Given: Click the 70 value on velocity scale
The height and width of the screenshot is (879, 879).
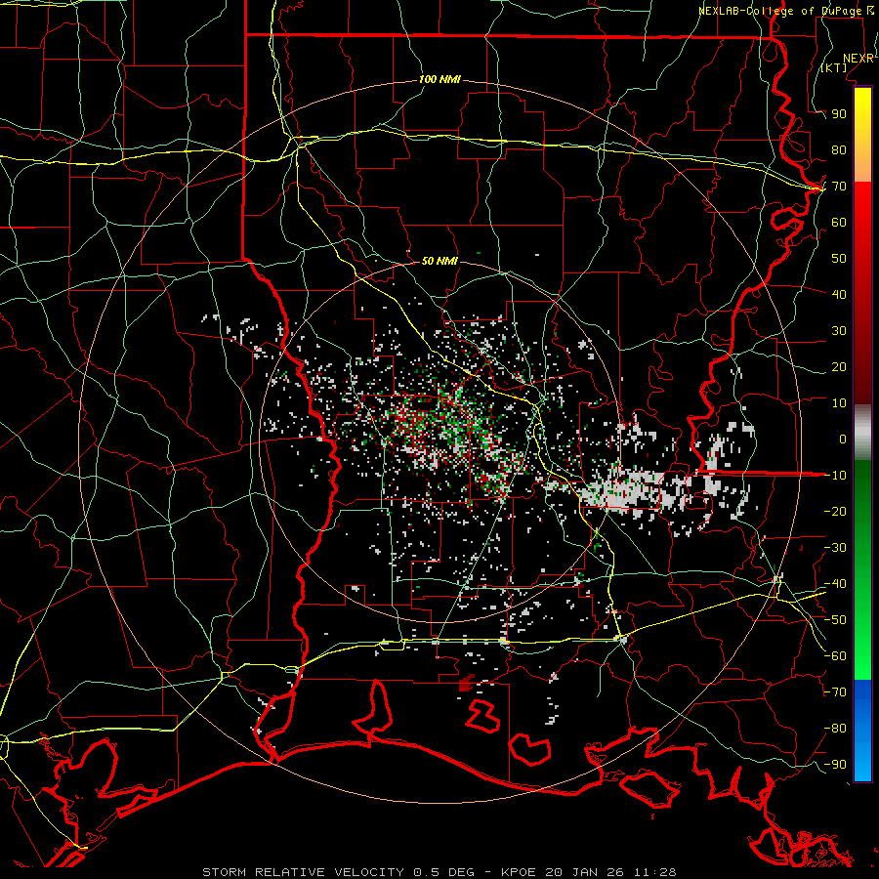Looking at the screenshot, I should click(839, 187).
